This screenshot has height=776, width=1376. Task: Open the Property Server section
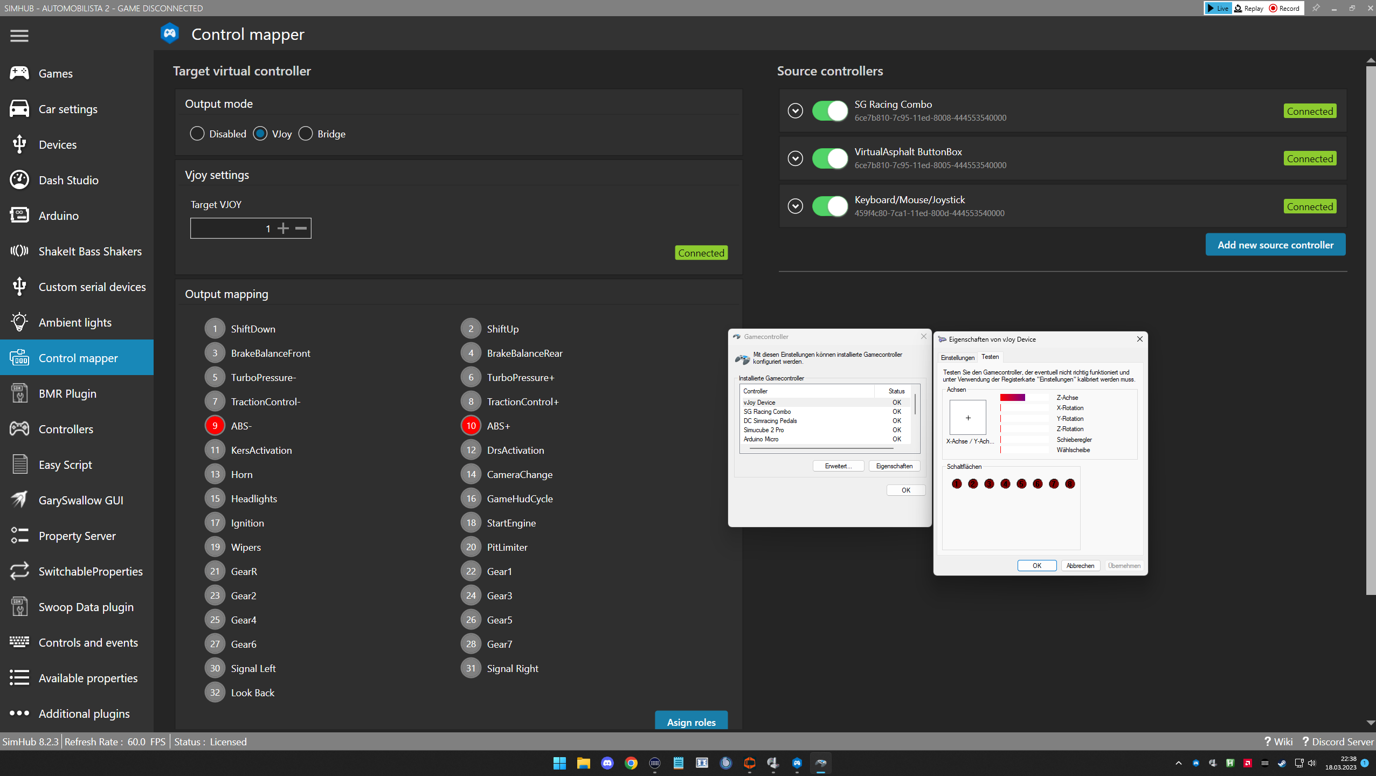77,535
